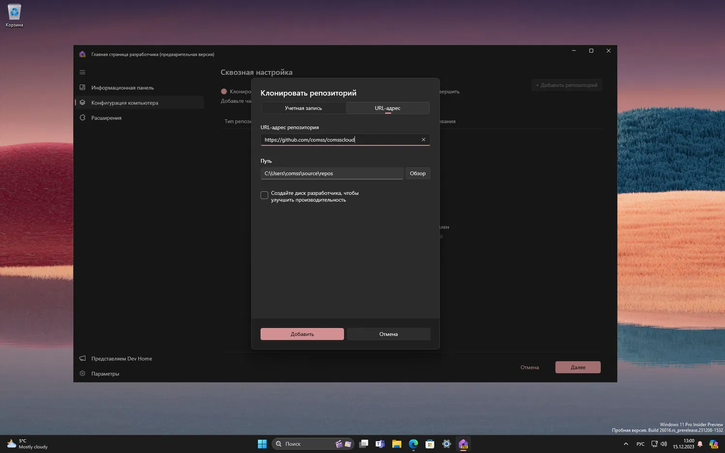Open Settings gear icon in the taskbar
The image size is (725, 453).
point(447,444)
